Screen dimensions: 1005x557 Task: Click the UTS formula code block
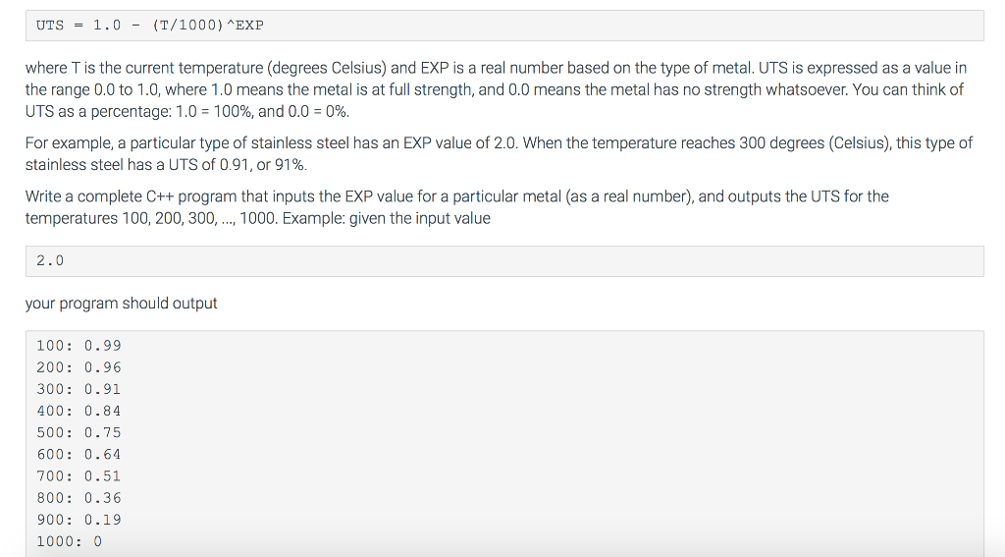(503, 26)
